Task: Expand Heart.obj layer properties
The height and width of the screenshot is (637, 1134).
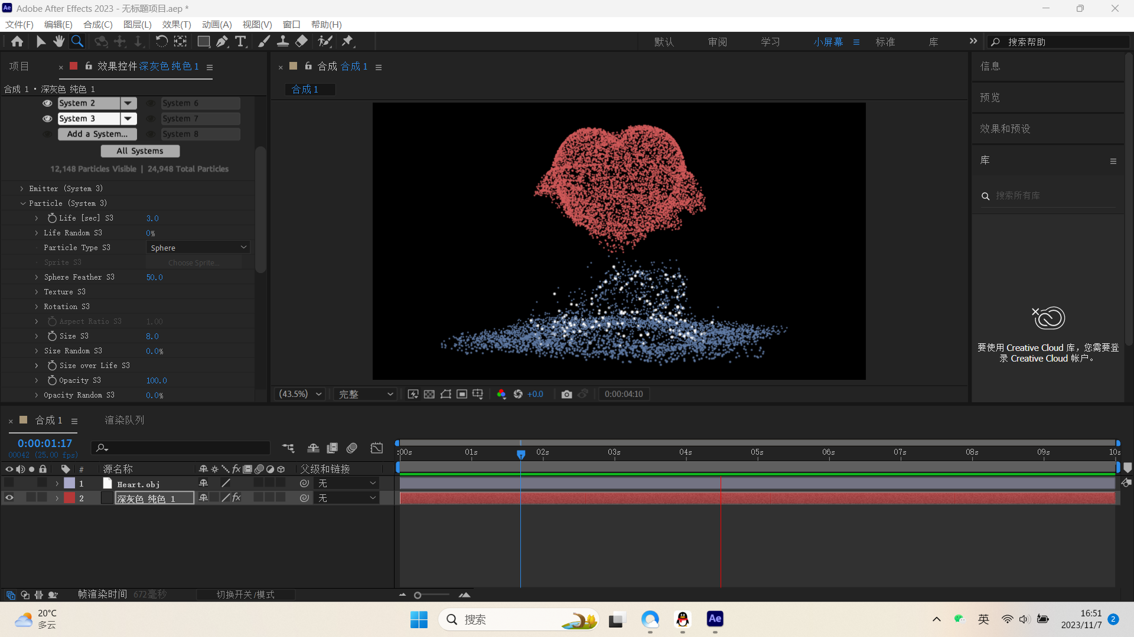Action: point(57,483)
